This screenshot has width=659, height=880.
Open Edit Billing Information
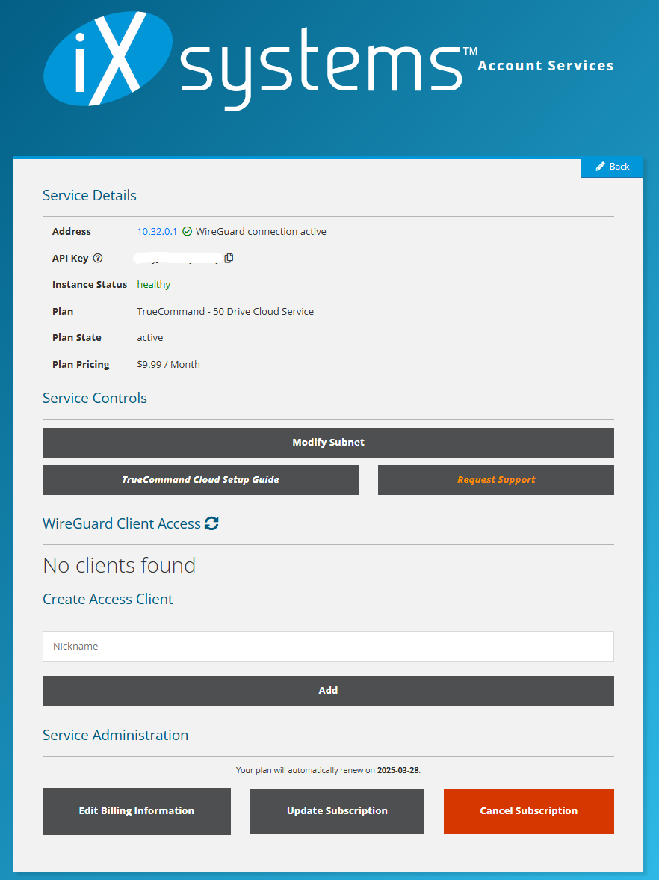click(x=136, y=810)
